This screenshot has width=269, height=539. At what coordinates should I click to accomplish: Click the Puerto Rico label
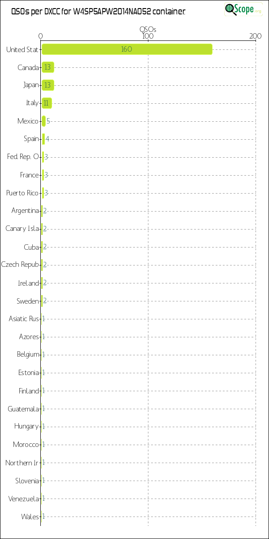[22, 193]
